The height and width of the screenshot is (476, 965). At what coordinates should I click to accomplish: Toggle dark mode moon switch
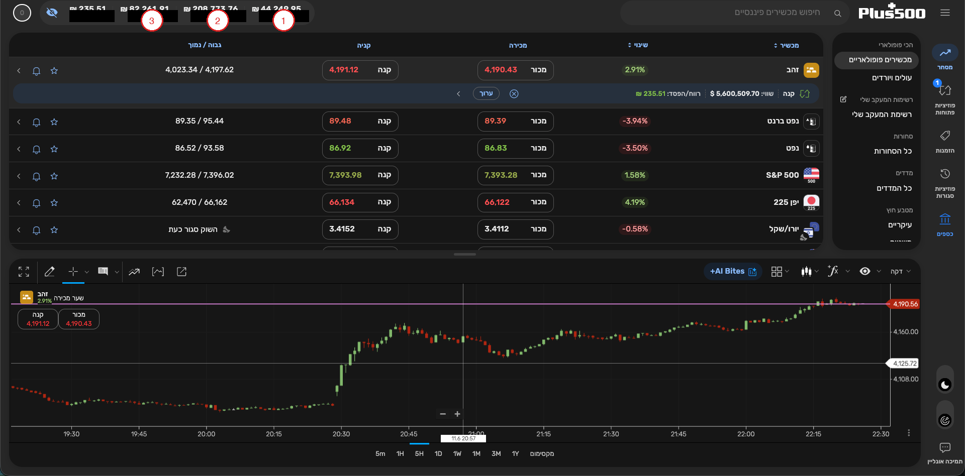coord(945,385)
